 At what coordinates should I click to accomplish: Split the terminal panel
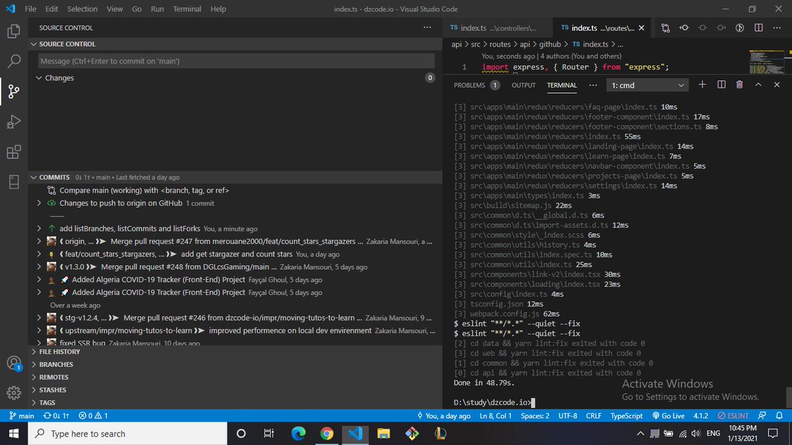[x=721, y=85]
